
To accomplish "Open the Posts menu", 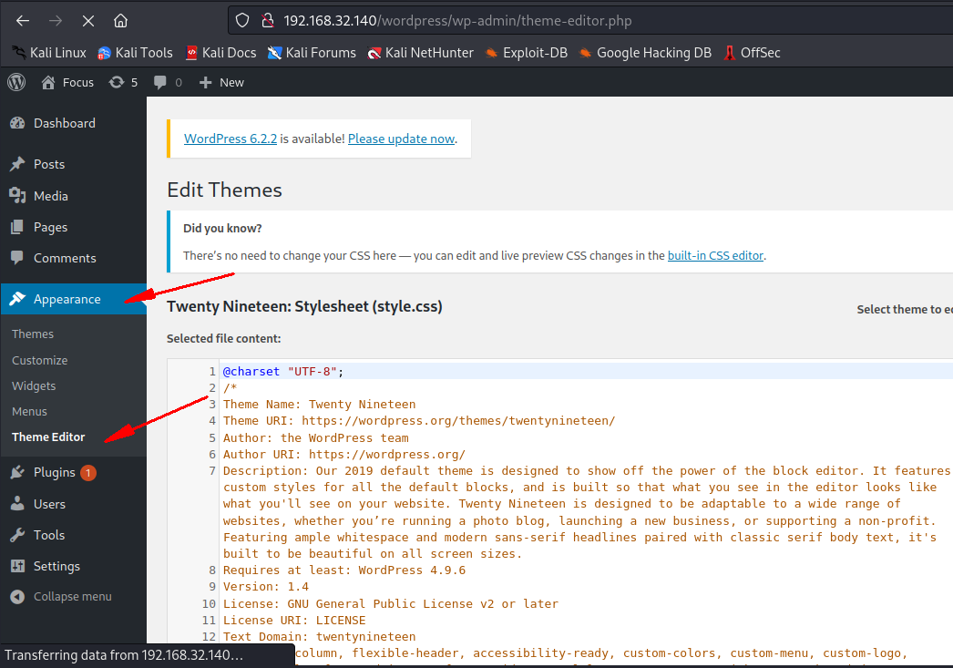I will coord(73,164).
